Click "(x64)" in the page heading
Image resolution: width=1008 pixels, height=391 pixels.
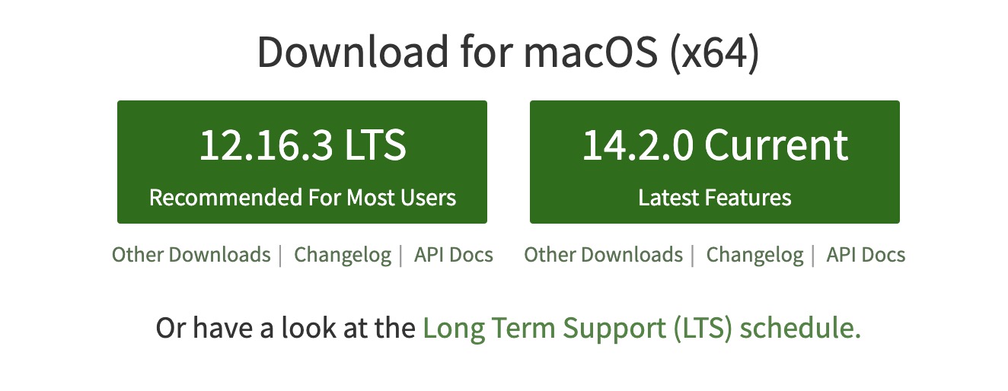(714, 52)
